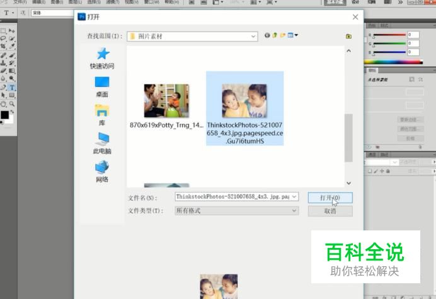Click the 打开(O) button
Screen dimensions: 436x299
(x=330, y=198)
